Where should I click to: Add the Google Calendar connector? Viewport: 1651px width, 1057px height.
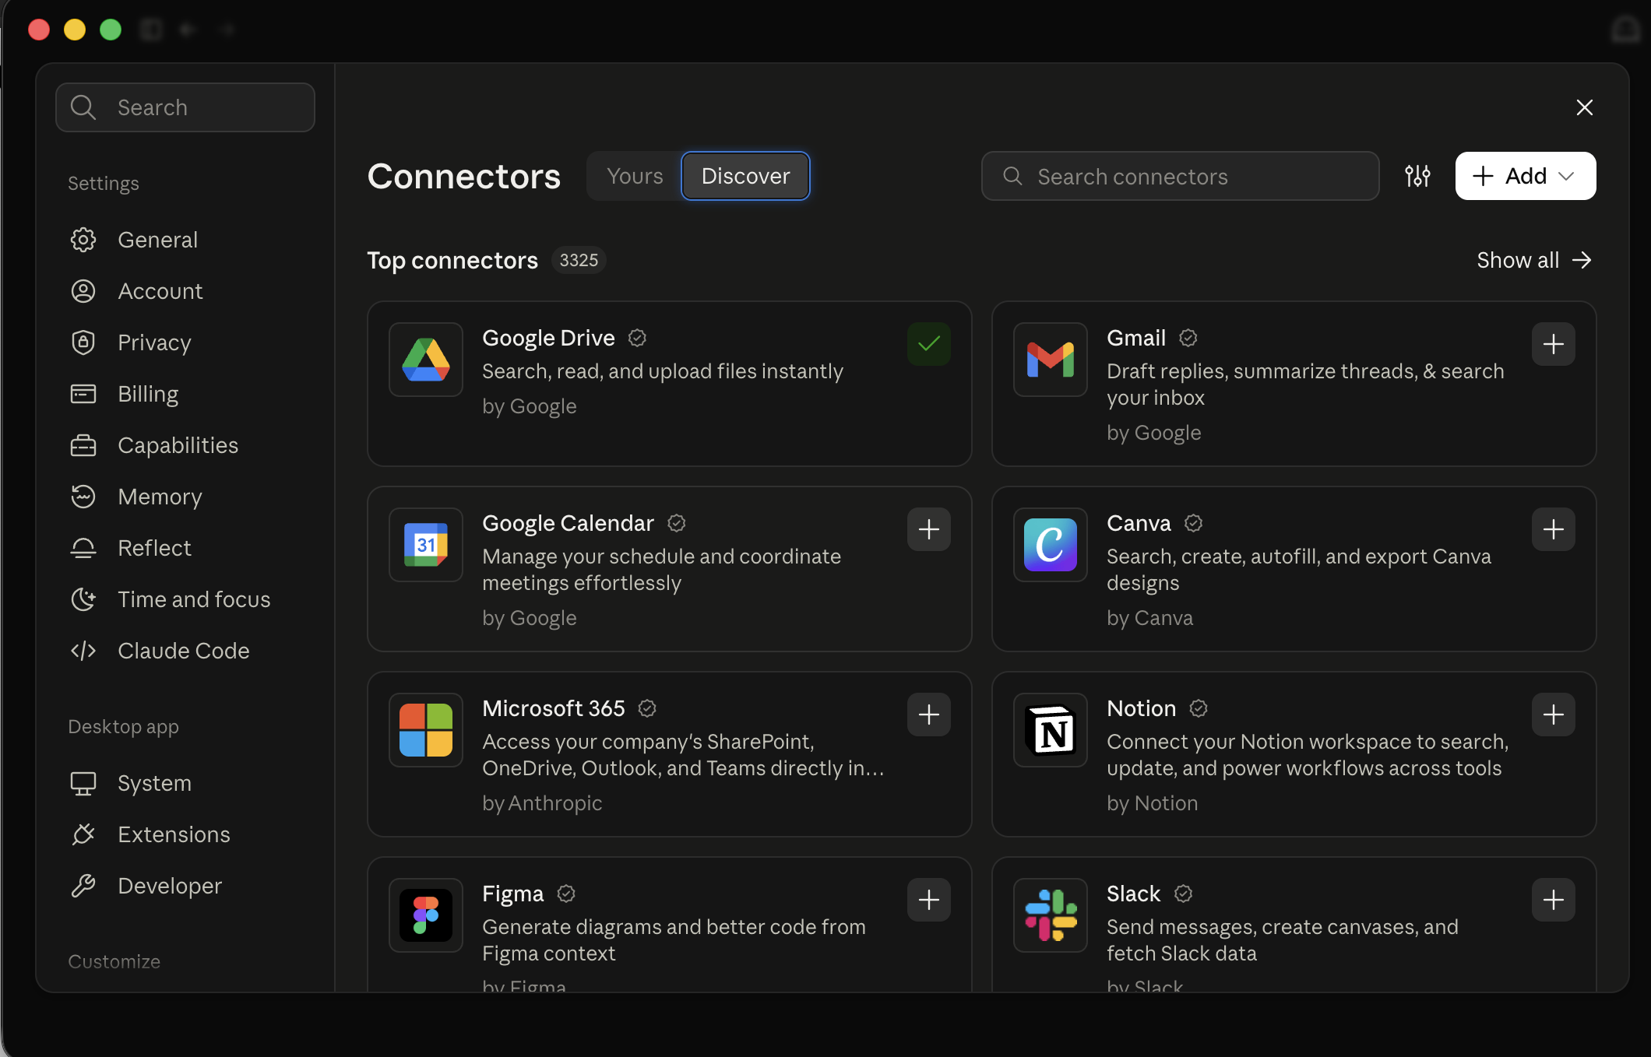pyautogui.click(x=929, y=529)
